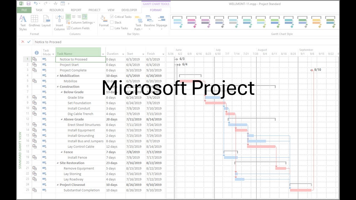Image resolution: width=356 pixels, height=200 pixels.
Task: Click the task mode icon for Install Fence
Action: click(44, 157)
